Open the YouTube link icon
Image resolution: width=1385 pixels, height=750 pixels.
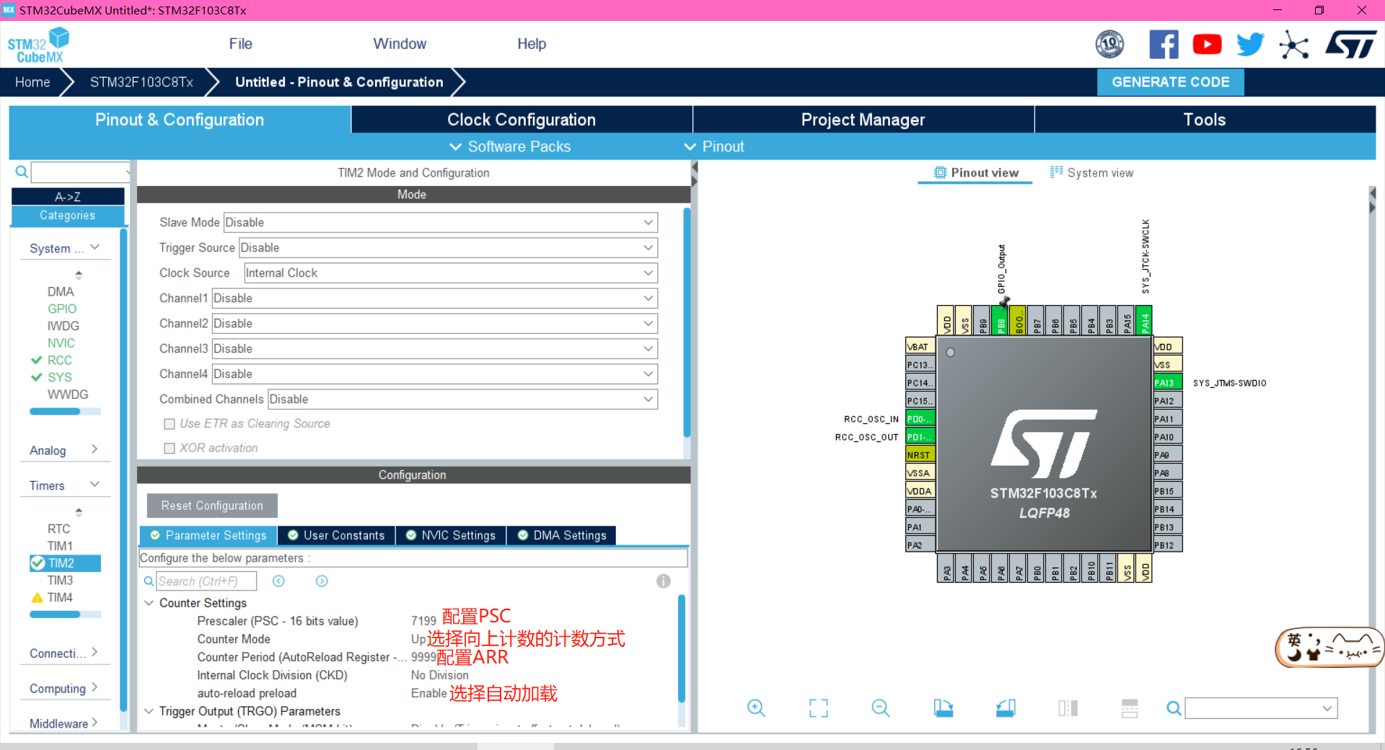coord(1207,45)
